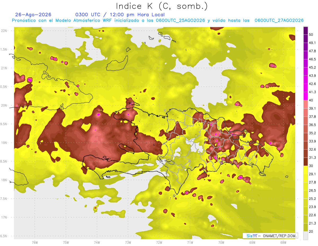Click the map title 'Indice K (C, somb.)'
Screen dimensions: 318x246
[162, 6]
